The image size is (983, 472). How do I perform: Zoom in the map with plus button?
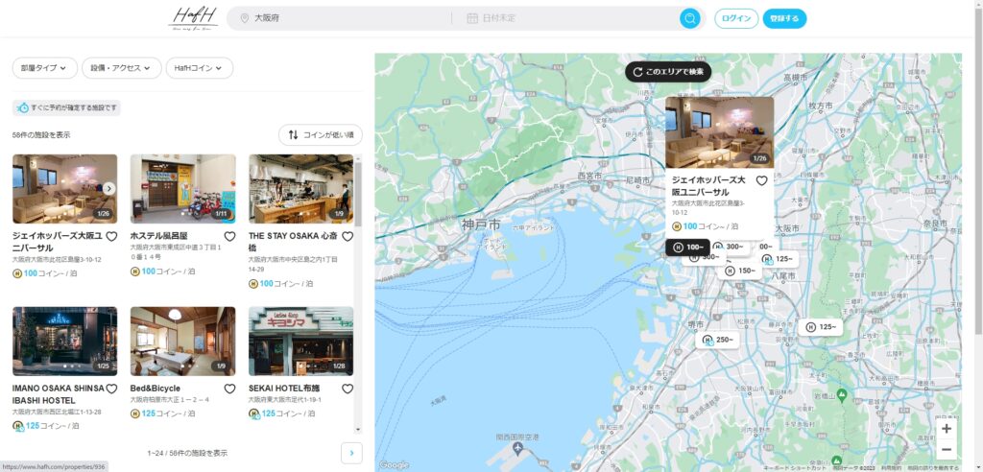click(x=946, y=429)
